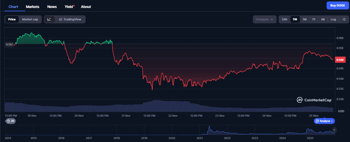Viewport: 350px width, 142px height.
Task: Select the 1M time range
Action: pyautogui.click(x=305, y=19)
